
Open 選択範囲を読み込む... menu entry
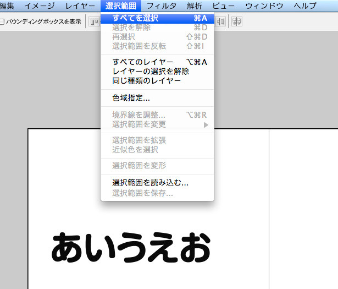(x=157, y=183)
